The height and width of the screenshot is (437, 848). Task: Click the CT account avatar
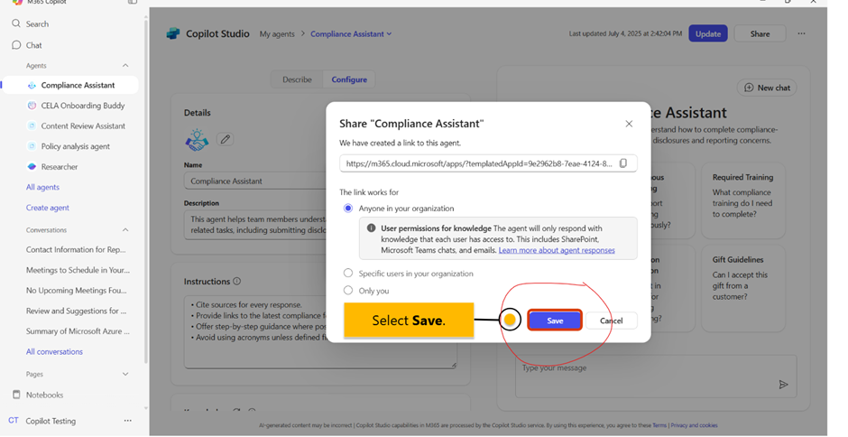click(14, 421)
